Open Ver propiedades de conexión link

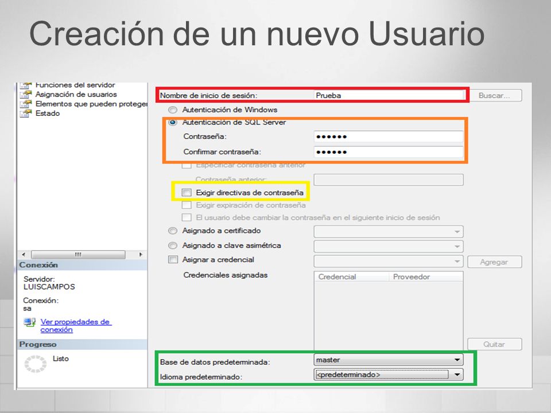[x=76, y=326]
